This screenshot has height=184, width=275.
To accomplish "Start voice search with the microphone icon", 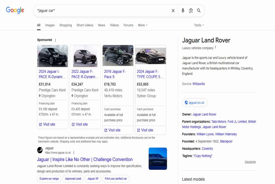I will pyautogui.click(x=183, y=10).
